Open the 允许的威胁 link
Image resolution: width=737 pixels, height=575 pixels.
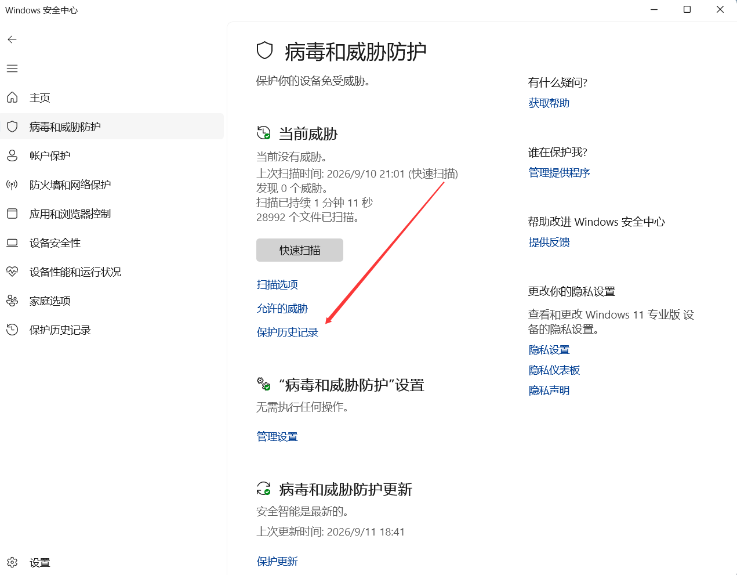282,308
